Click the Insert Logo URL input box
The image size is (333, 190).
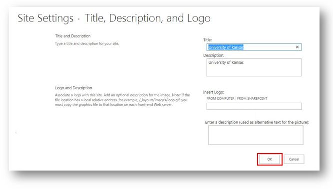(254, 106)
